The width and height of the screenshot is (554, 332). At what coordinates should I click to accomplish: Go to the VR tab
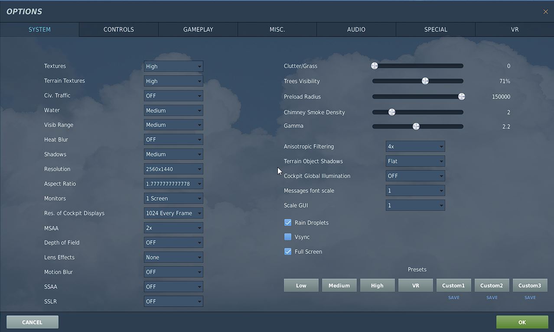tap(515, 29)
